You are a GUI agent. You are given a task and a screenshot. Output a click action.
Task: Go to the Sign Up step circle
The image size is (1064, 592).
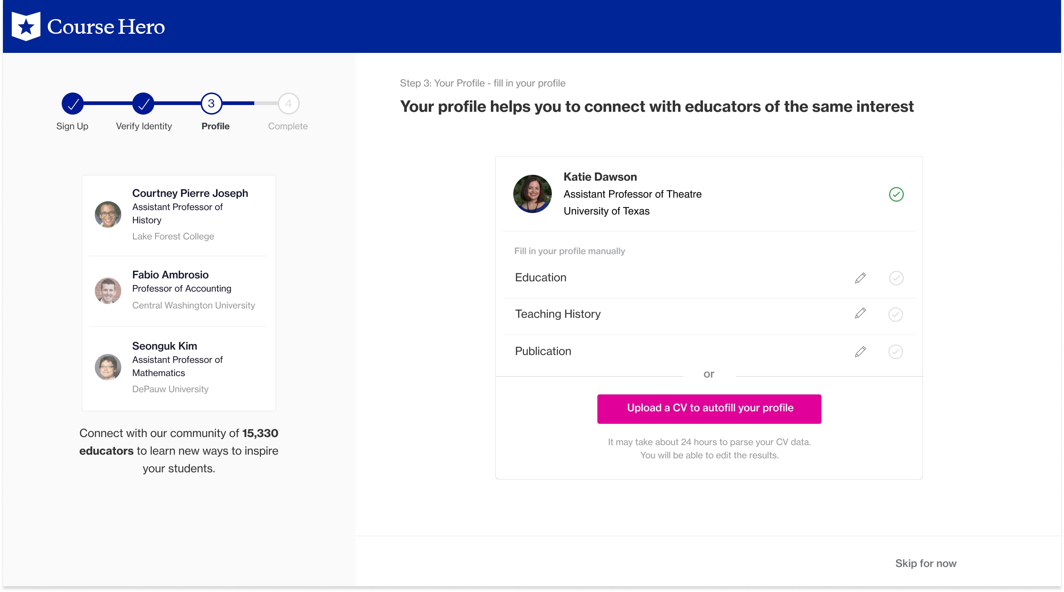(x=73, y=103)
